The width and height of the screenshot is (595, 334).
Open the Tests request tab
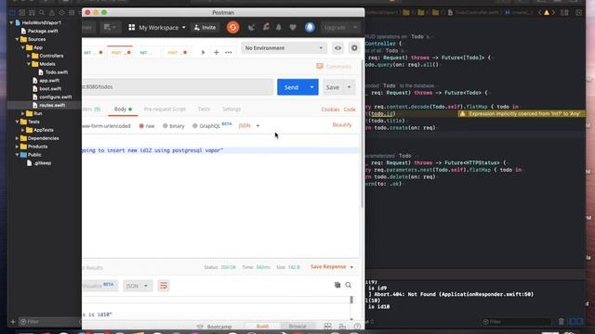[204, 109]
